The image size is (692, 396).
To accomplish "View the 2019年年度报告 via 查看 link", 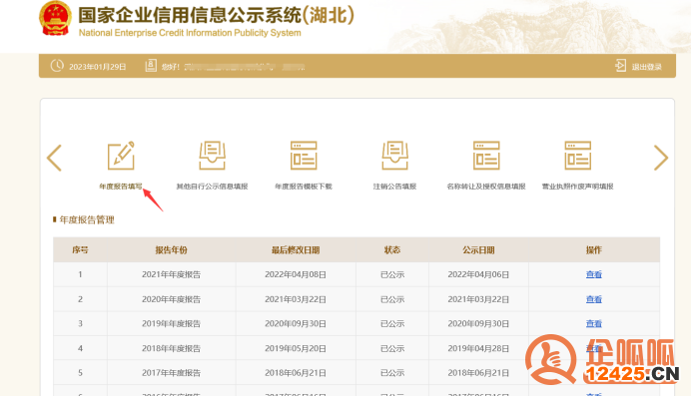I will (593, 323).
